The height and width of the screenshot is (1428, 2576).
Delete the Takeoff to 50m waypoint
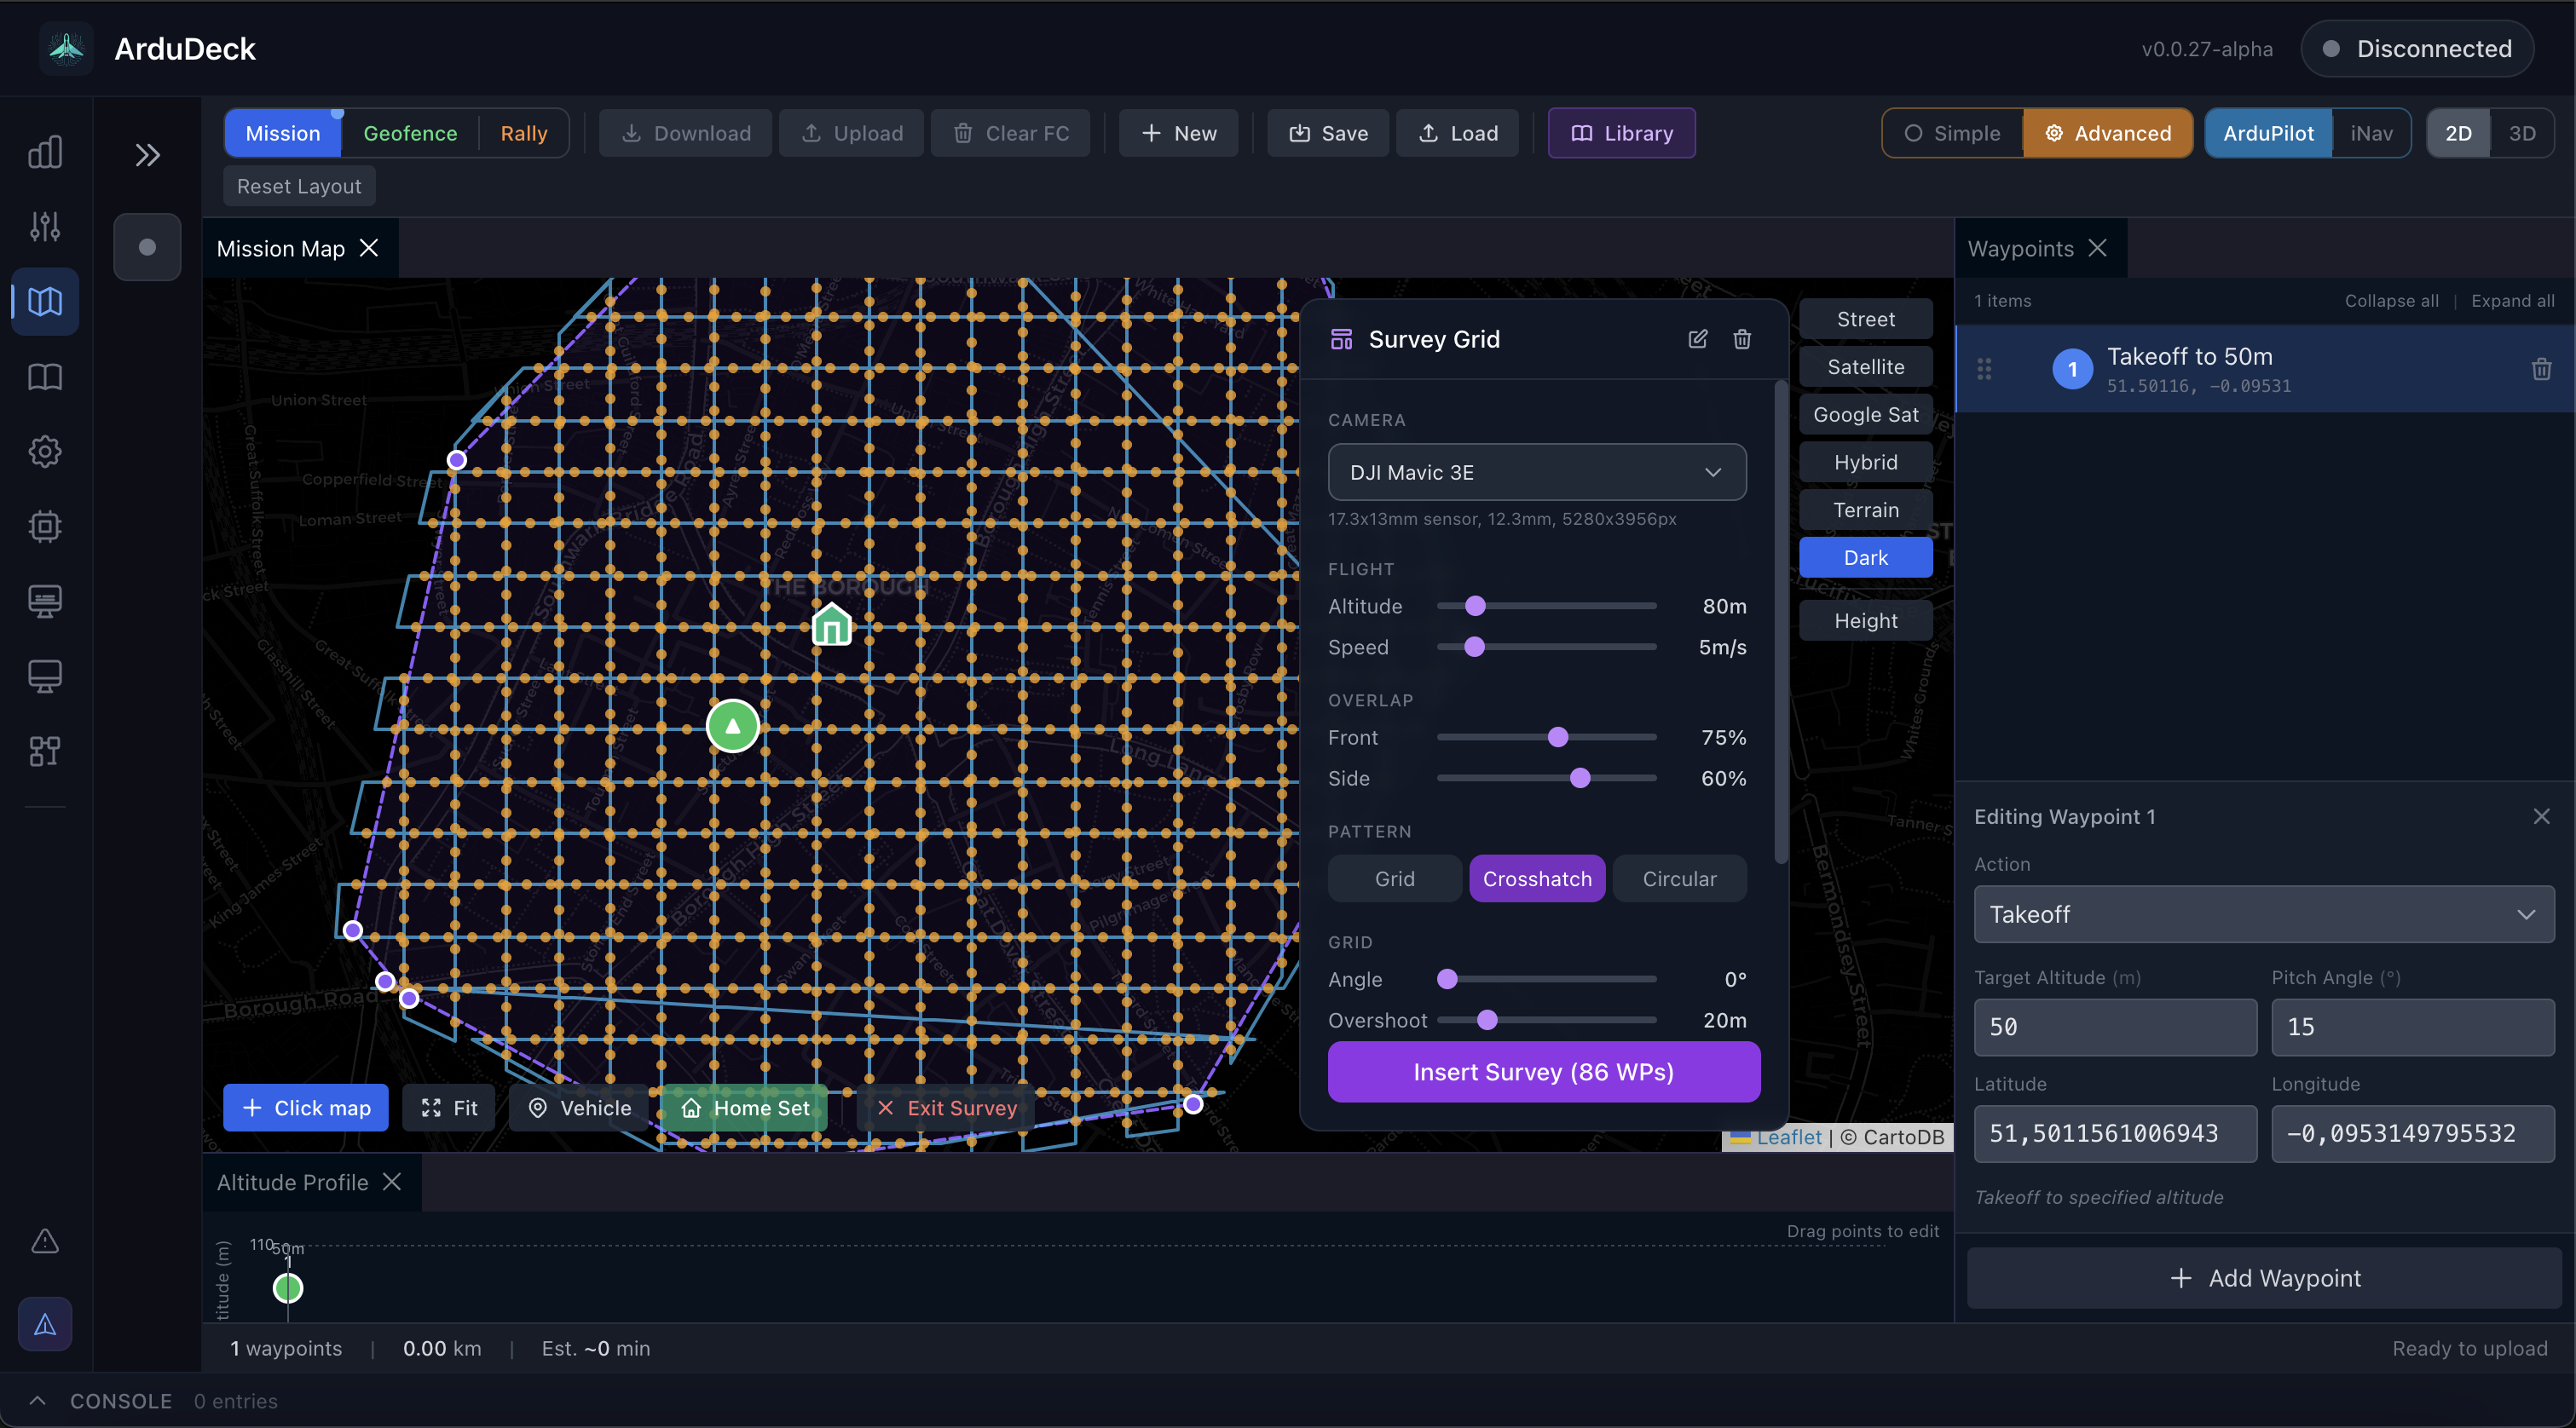(2541, 370)
